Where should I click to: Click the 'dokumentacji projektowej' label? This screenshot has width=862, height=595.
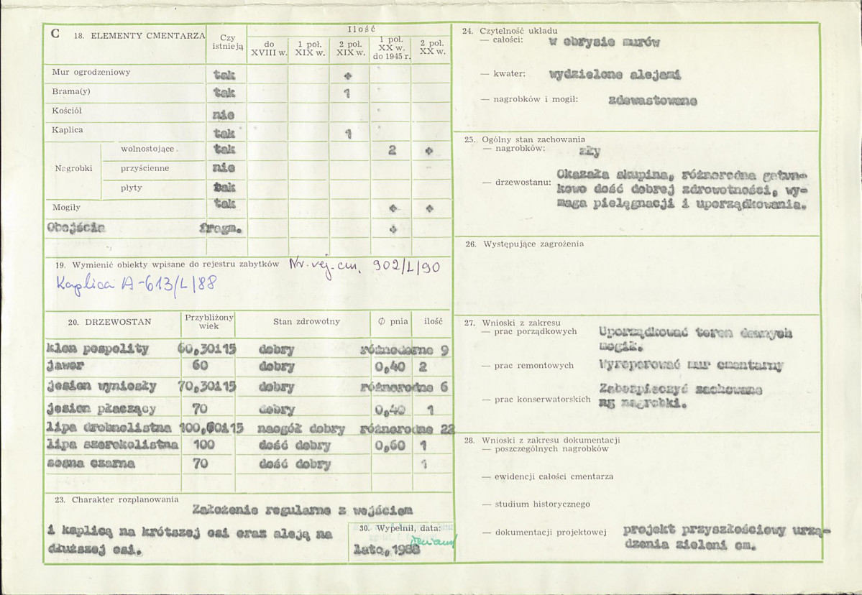point(550,532)
